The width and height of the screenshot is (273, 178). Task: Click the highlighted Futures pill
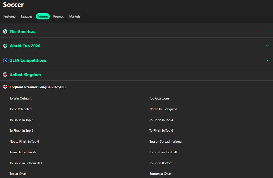pos(43,16)
